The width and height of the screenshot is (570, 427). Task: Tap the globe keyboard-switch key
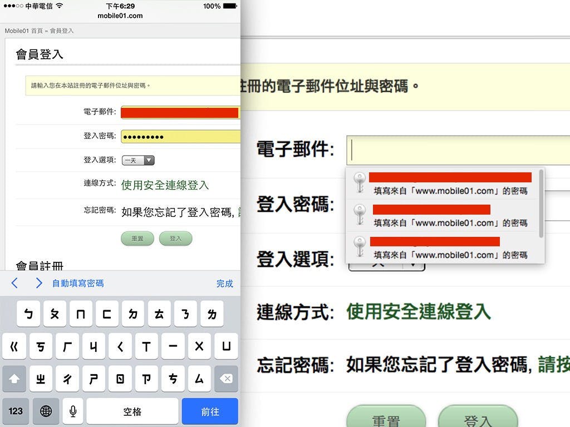pos(46,411)
